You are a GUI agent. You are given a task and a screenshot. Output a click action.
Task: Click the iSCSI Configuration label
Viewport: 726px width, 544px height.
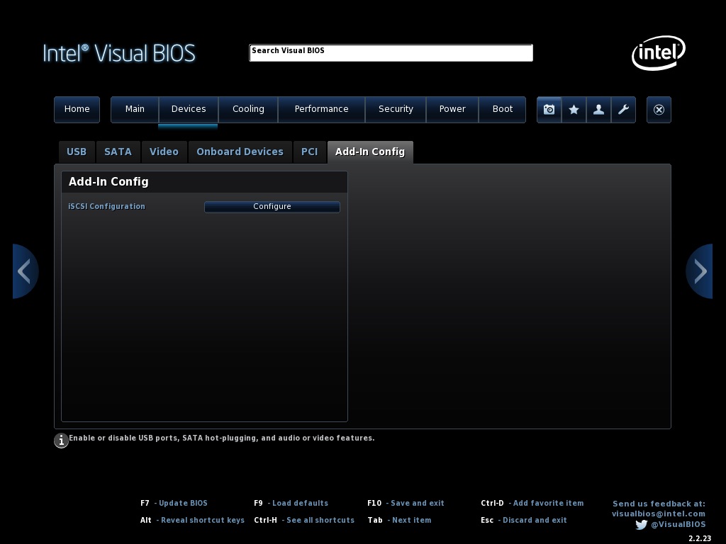pyautogui.click(x=106, y=206)
